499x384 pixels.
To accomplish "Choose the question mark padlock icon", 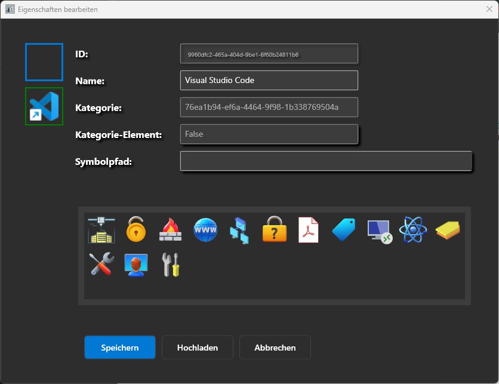I will (274, 229).
